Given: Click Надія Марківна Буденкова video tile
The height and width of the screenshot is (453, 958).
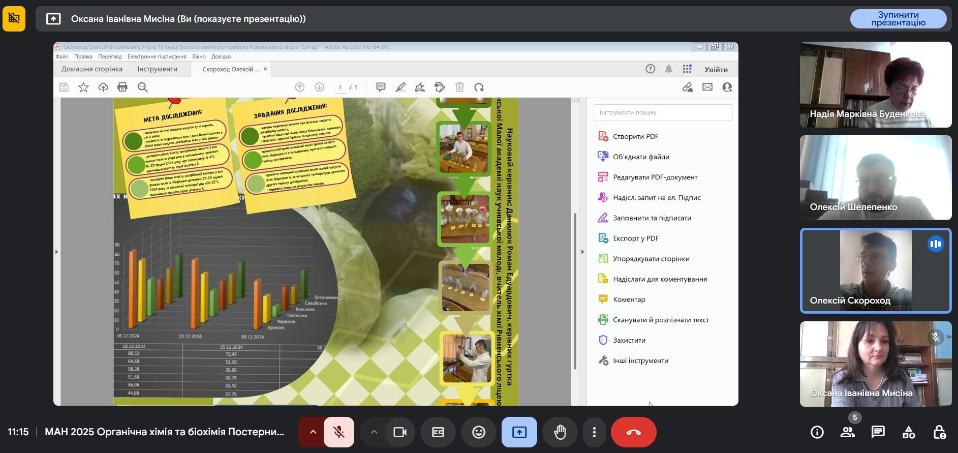Looking at the screenshot, I should click(875, 84).
